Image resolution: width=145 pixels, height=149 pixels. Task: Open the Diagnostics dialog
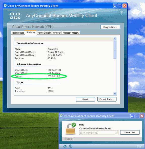[x=110, y=27]
